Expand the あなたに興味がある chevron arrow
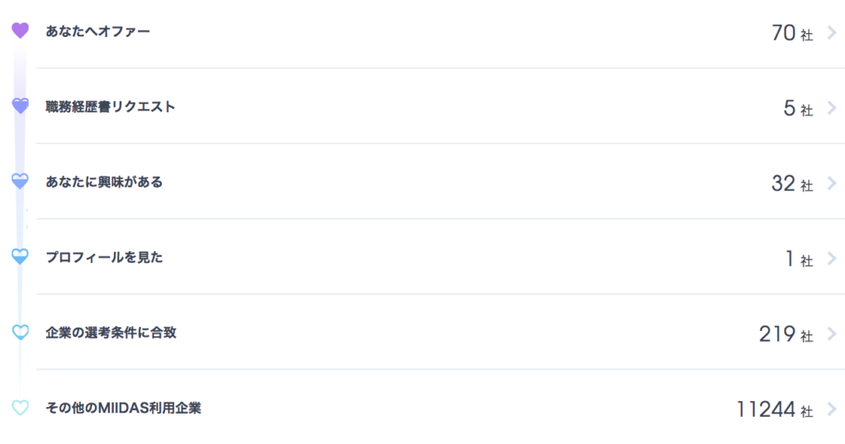 832,183
